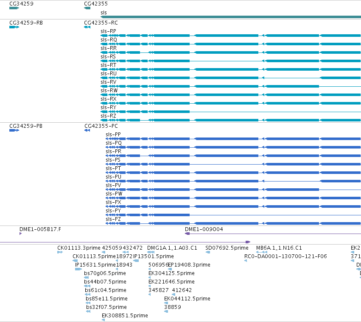Select the 425059 EST label

112,248
